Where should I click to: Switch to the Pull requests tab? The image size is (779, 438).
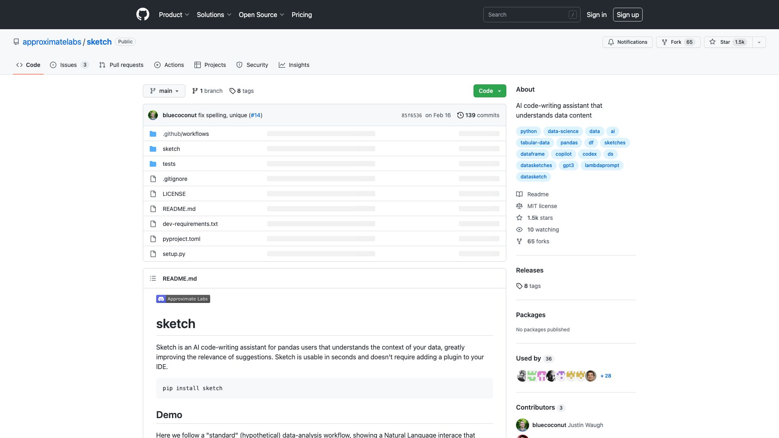[x=121, y=65]
